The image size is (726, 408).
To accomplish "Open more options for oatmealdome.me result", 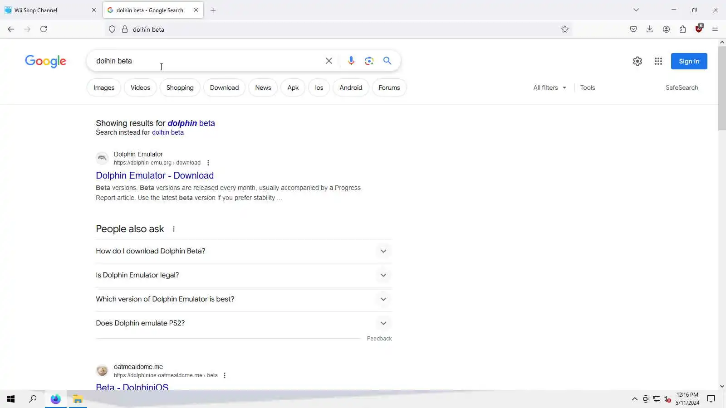I will [x=225, y=375].
